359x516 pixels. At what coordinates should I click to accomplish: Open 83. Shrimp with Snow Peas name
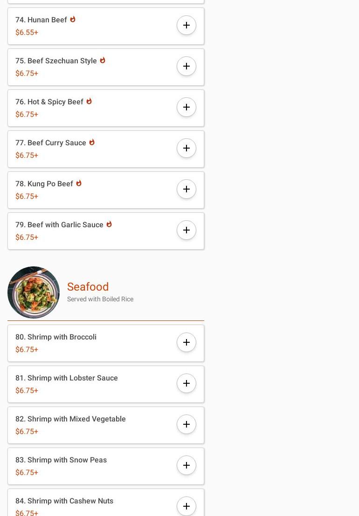pos(61,460)
